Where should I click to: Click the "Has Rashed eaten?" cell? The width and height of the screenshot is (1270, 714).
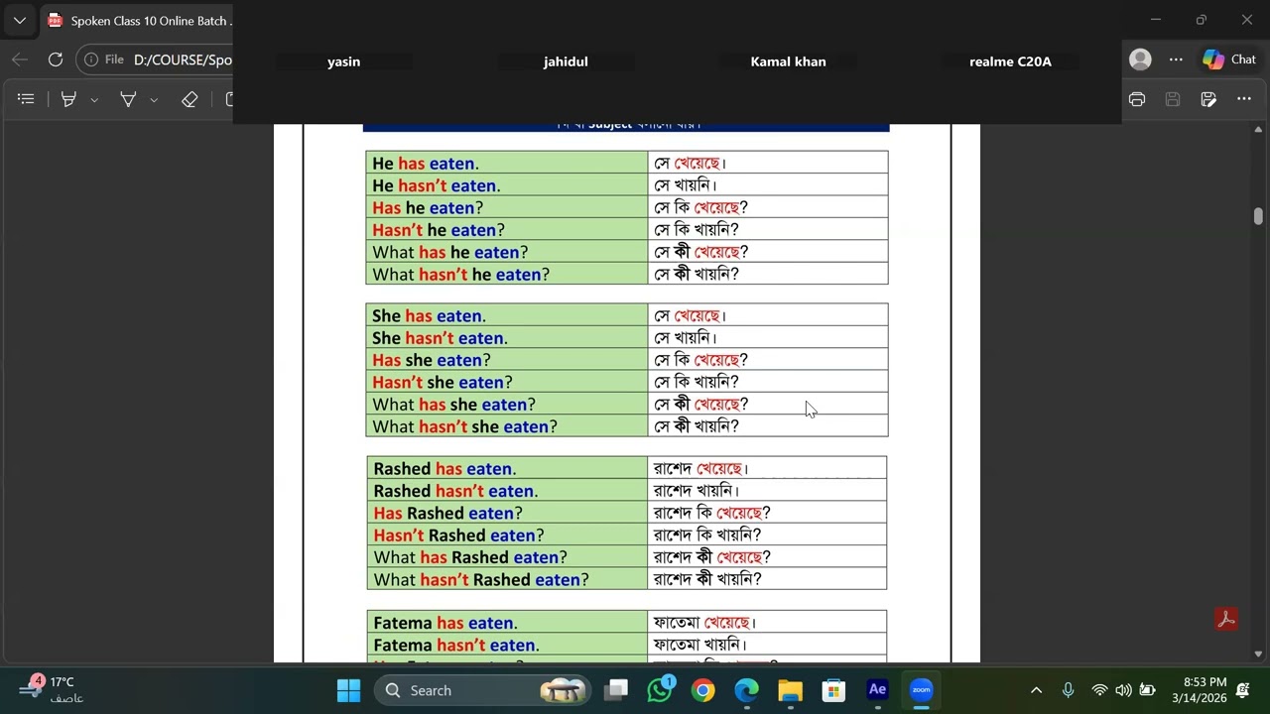coord(507,513)
